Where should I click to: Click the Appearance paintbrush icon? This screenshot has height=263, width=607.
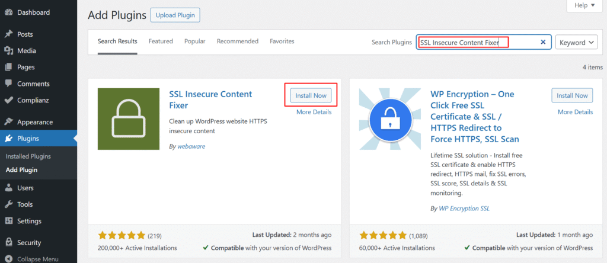click(x=8, y=122)
